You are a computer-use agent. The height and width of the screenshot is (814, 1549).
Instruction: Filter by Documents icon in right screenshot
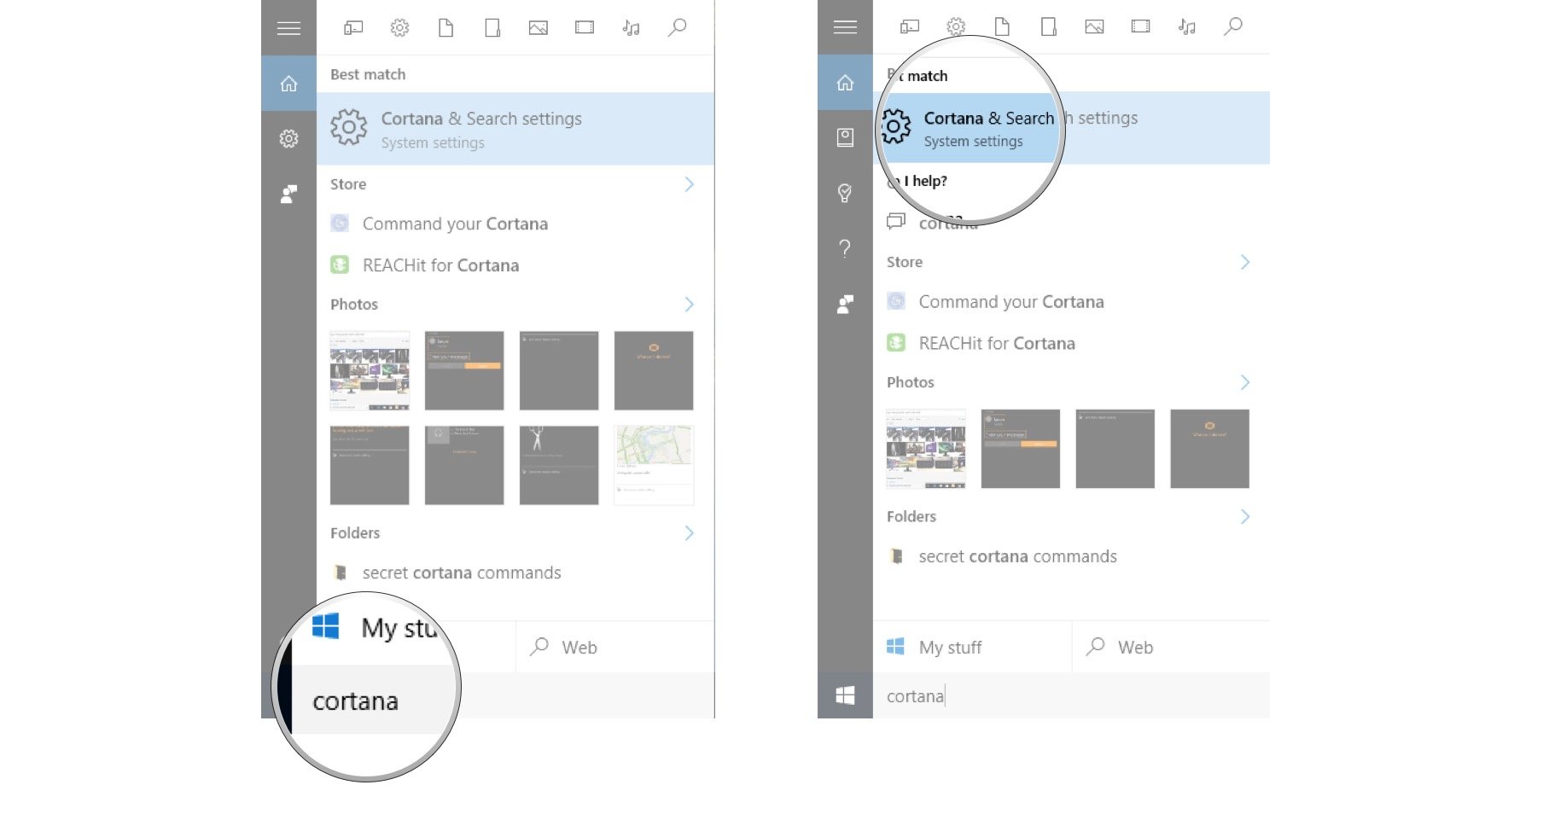pos(1002,27)
